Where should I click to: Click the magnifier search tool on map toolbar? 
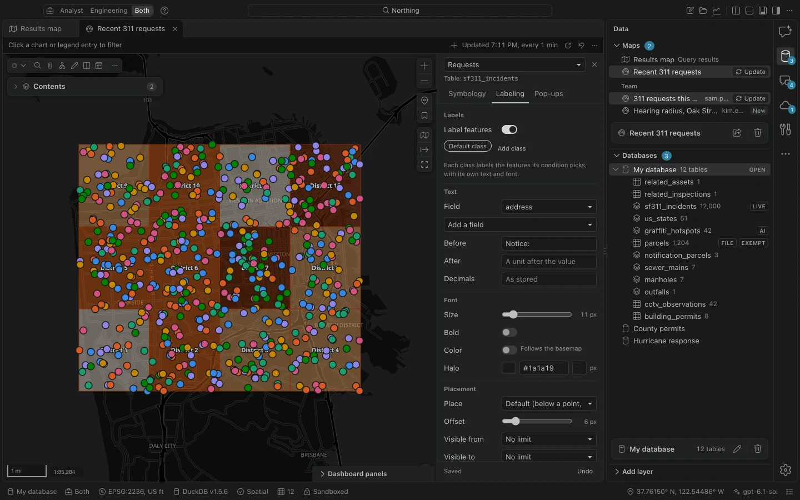pyautogui.click(x=37, y=66)
